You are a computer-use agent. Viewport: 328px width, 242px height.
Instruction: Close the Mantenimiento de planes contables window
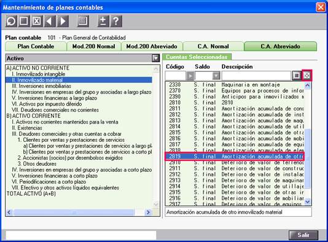[x=321, y=7]
